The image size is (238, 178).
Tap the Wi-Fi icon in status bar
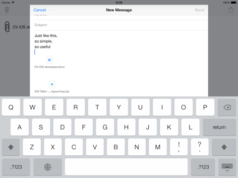pos(13,2)
